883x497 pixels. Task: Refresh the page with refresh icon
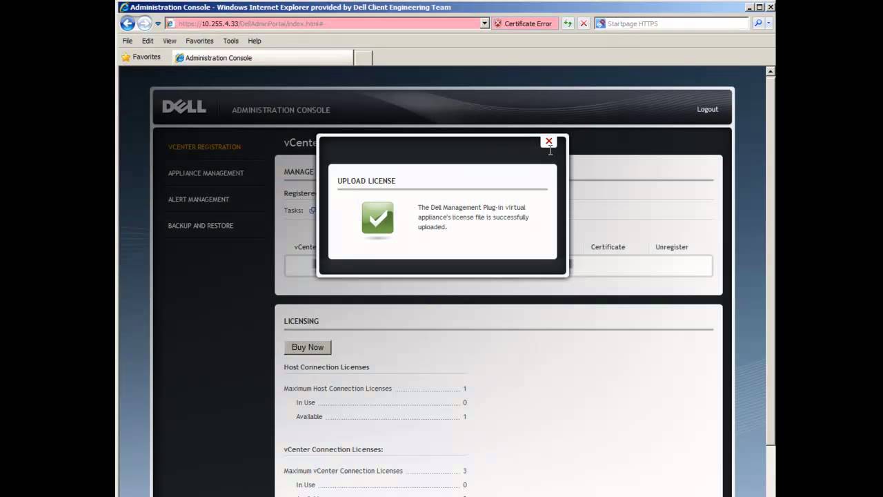568,23
